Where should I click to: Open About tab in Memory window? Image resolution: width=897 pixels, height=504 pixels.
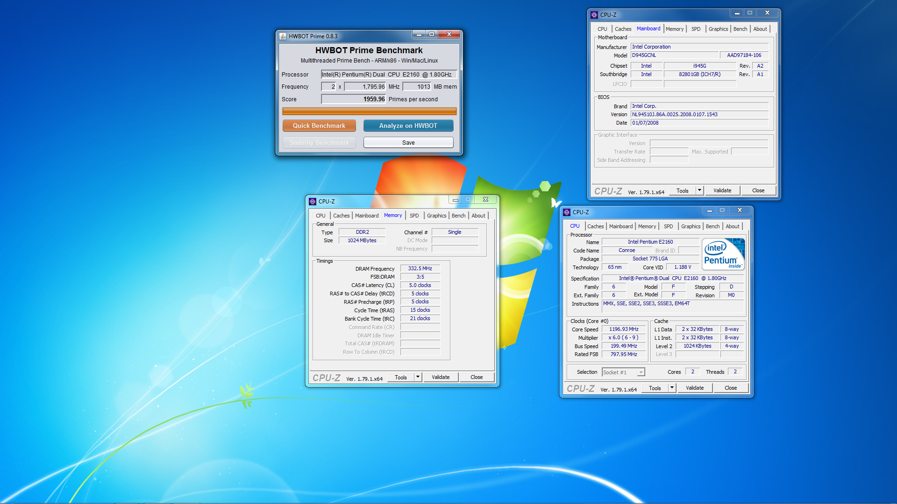[478, 216]
